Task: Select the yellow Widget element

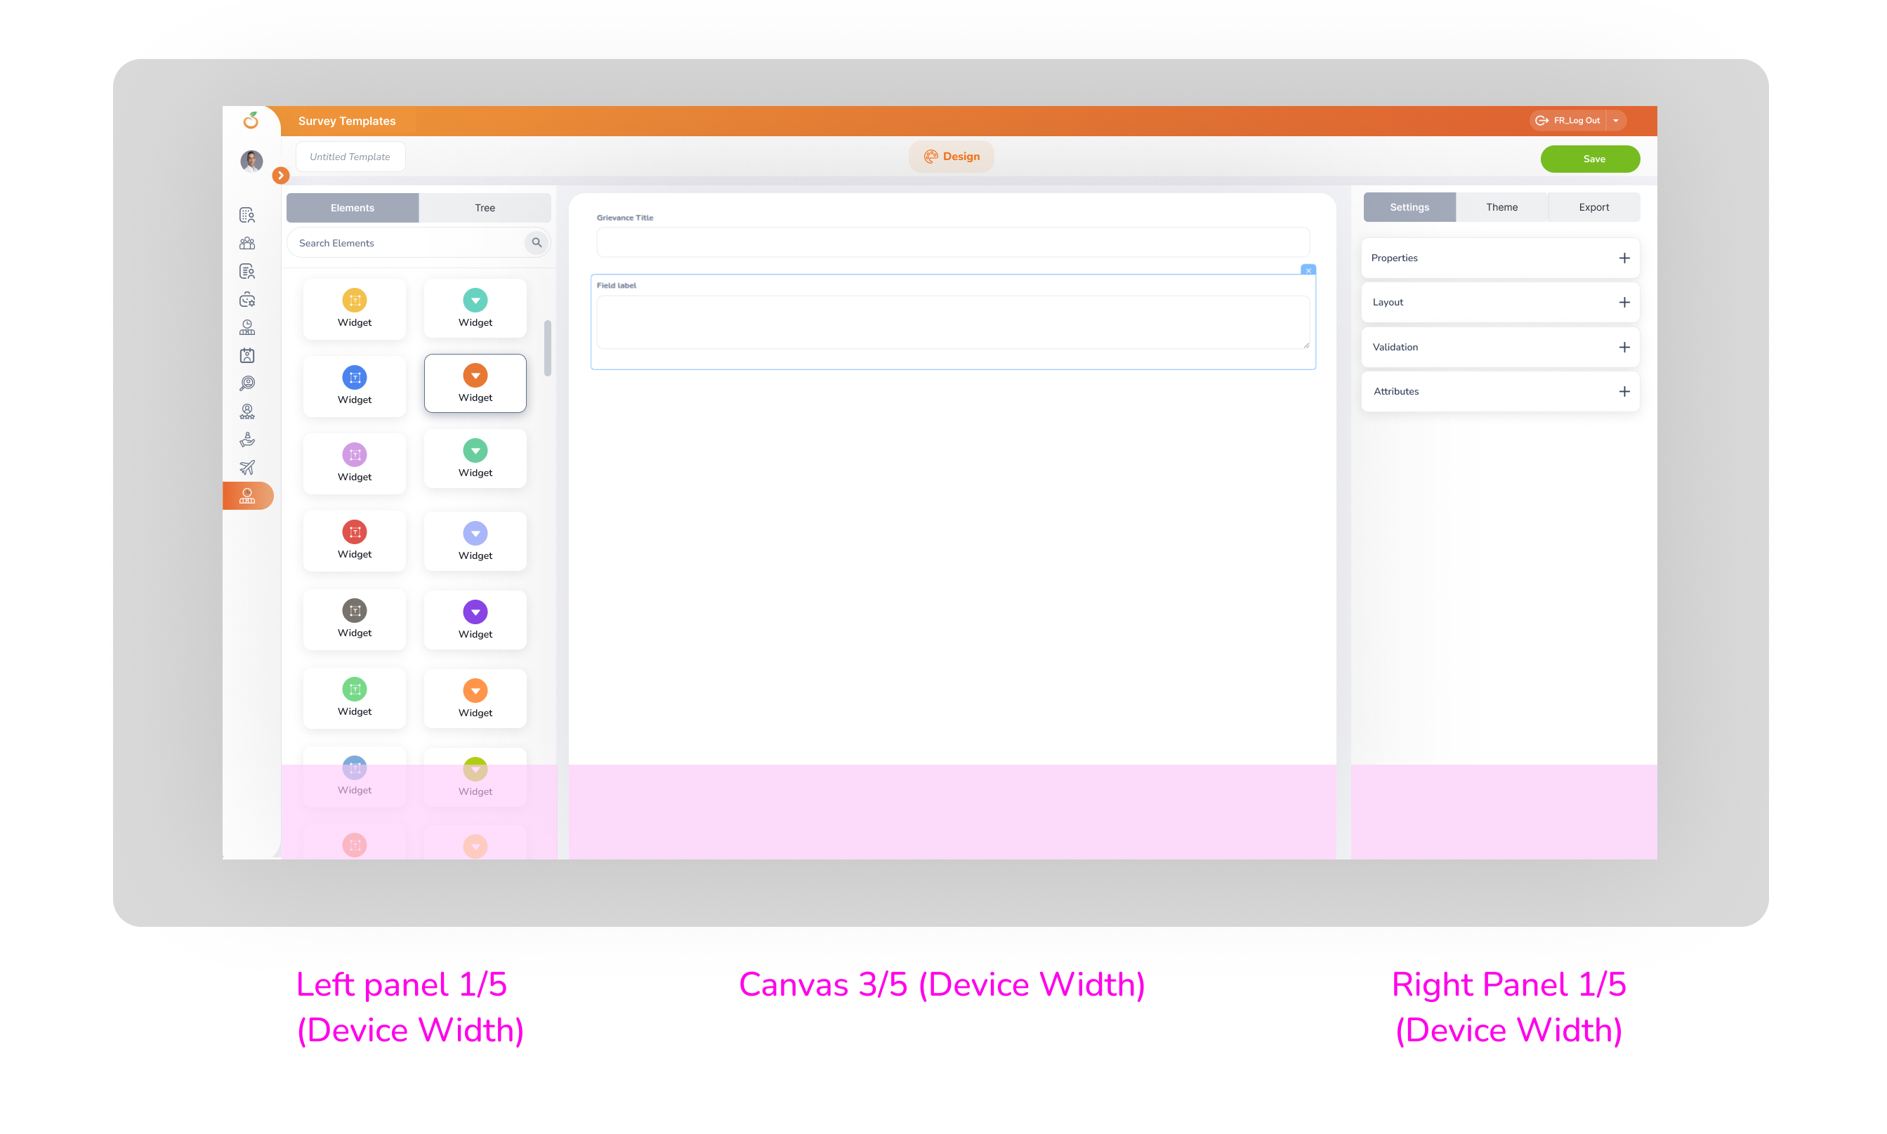Action: (x=355, y=309)
